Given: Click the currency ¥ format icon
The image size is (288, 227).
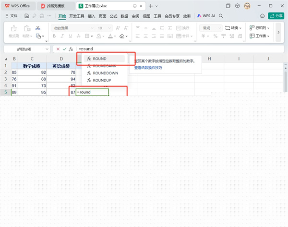Looking at the screenshot, I should (x=203, y=36).
